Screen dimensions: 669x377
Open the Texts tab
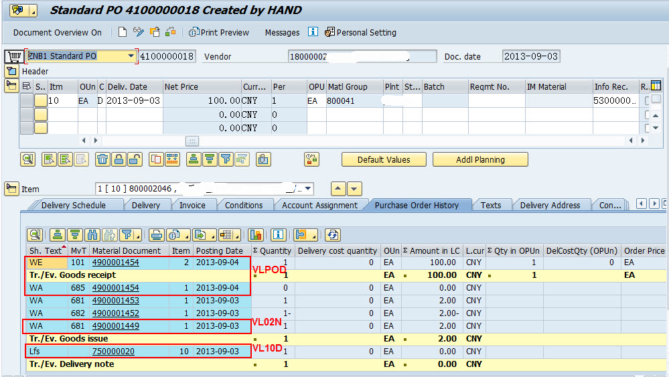tap(491, 205)
